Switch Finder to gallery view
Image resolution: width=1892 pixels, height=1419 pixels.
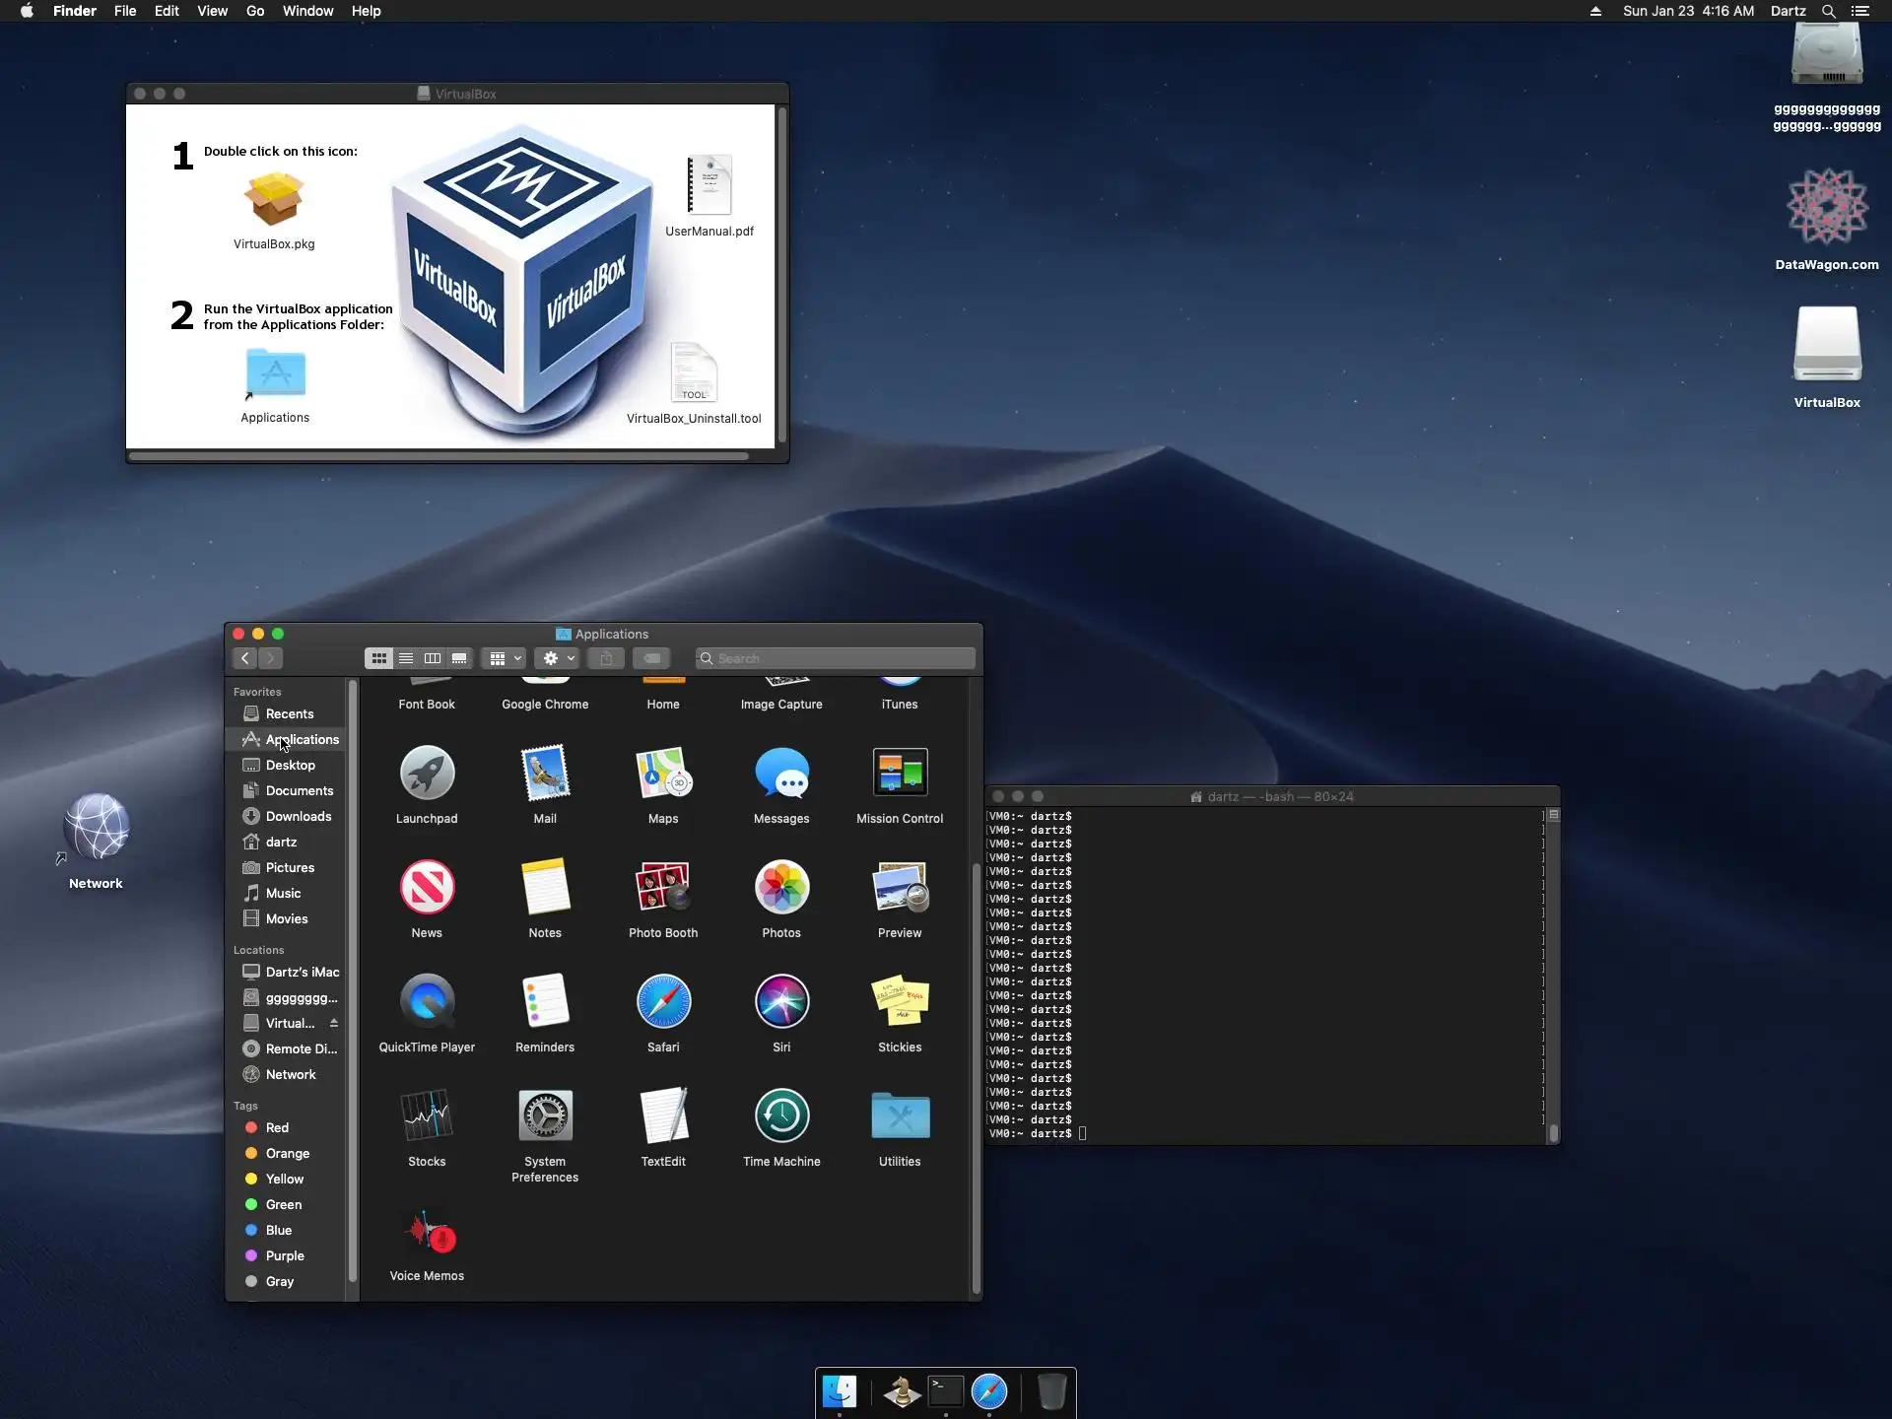click(x=459, y=658)
